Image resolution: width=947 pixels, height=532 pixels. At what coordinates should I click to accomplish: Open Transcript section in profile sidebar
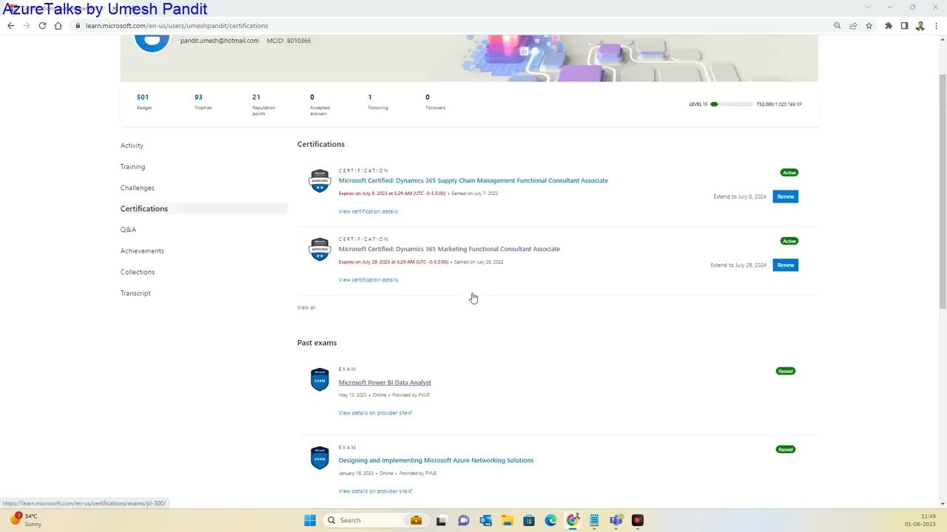tap(135, 293)
